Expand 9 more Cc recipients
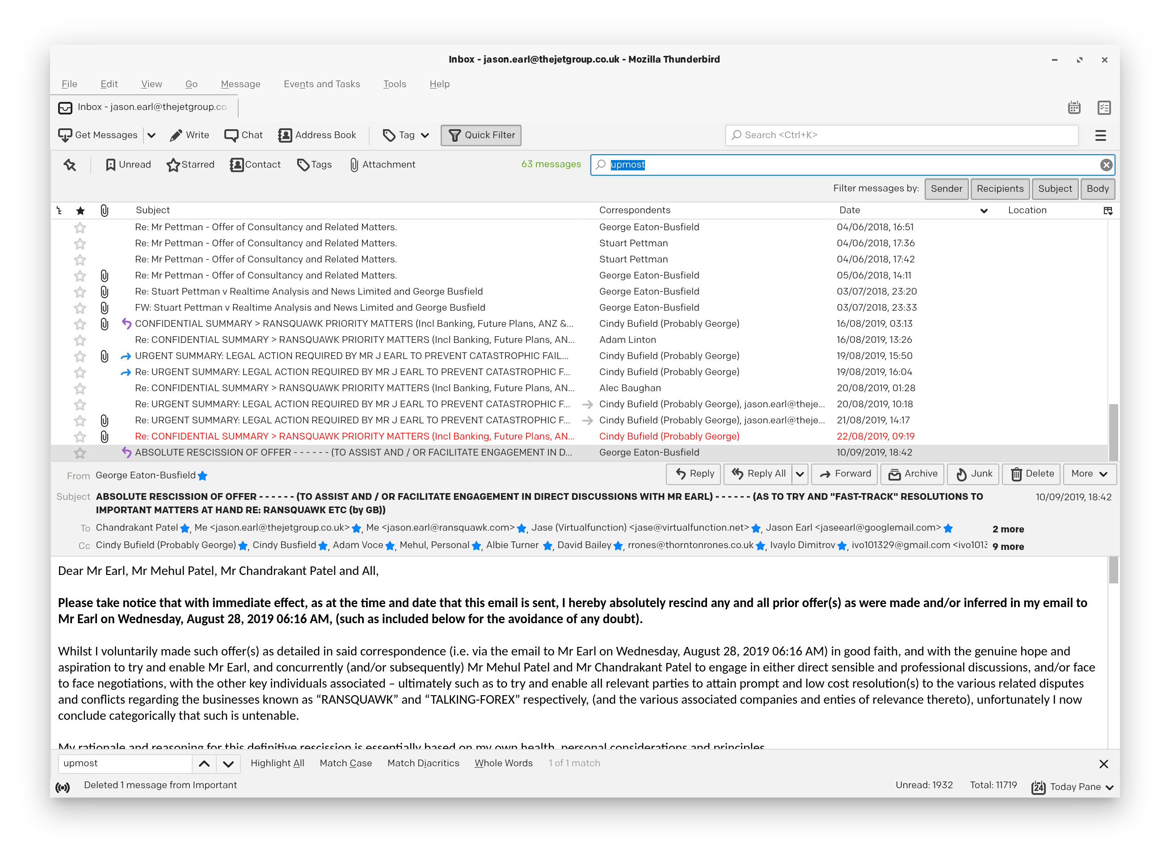The width and height of the screenshot is (1170, 853). tap(1008, 547)
